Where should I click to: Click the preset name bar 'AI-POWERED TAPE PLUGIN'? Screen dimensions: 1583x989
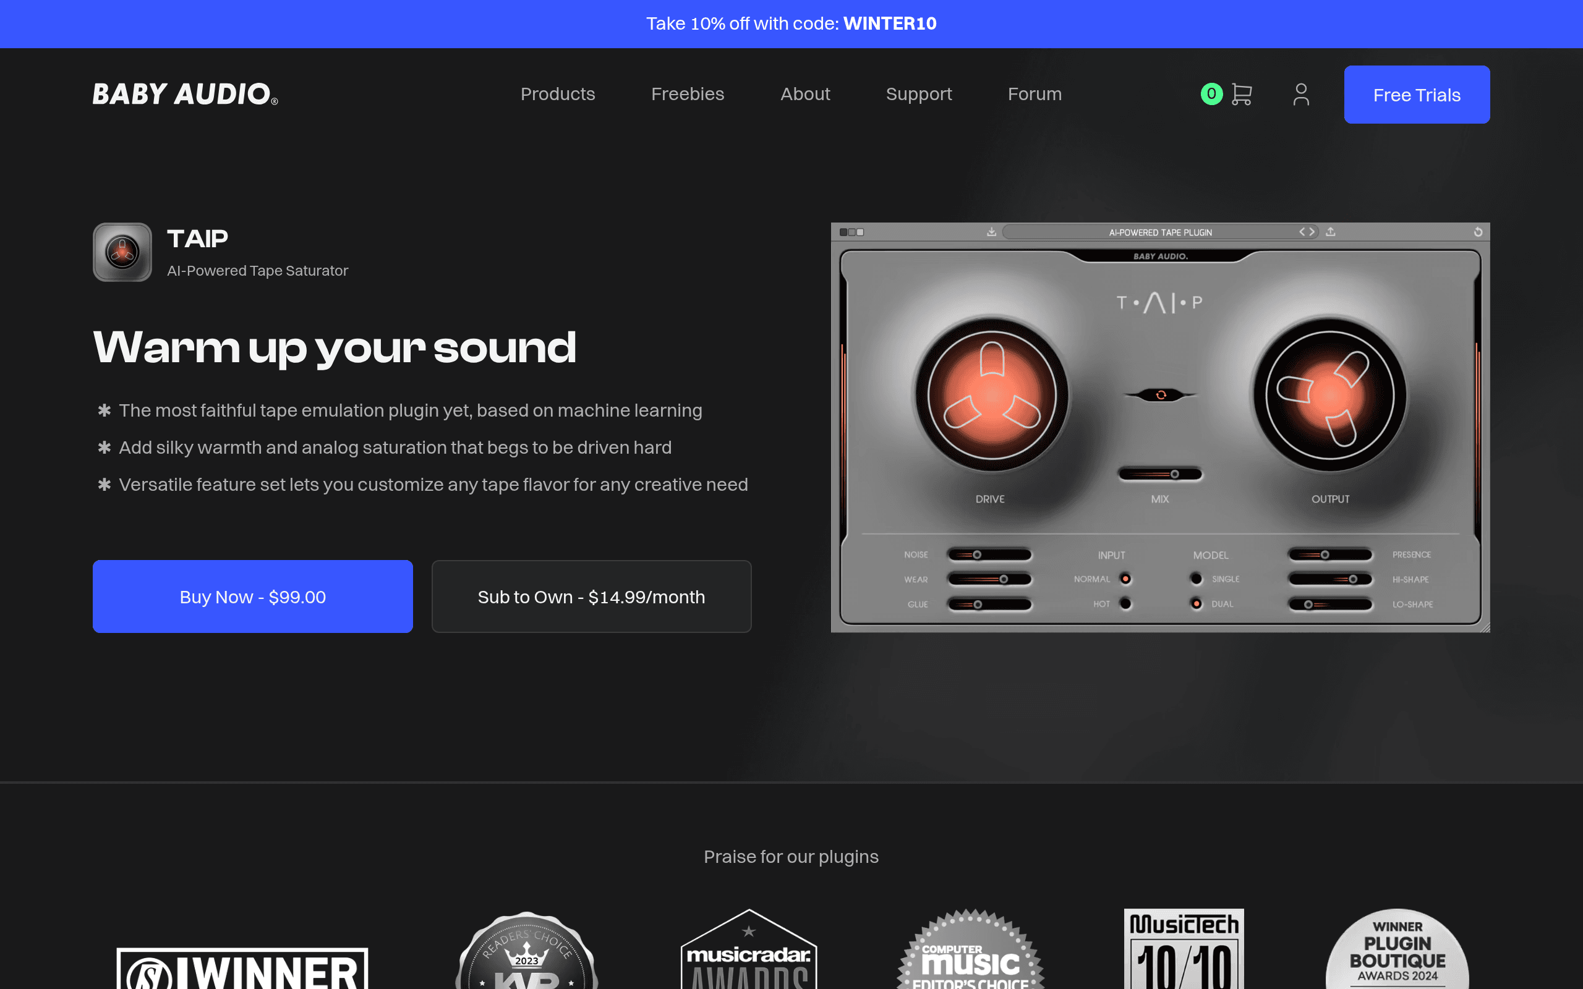tap(1161, 232)
